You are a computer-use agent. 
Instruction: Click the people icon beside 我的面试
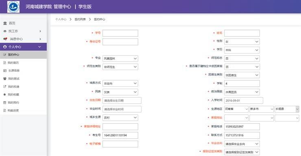(5, 79)
